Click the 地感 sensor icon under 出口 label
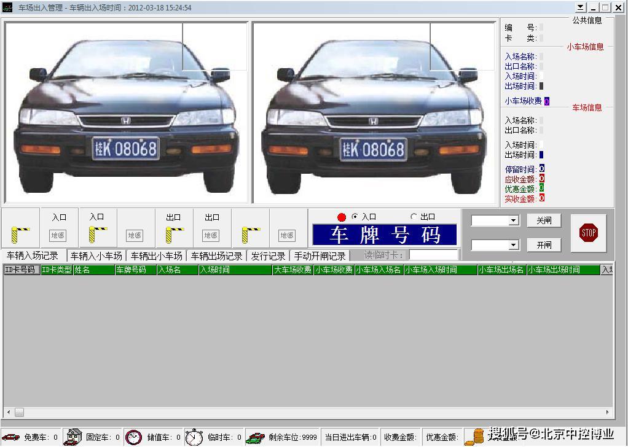628x447 pixels. 211,235
